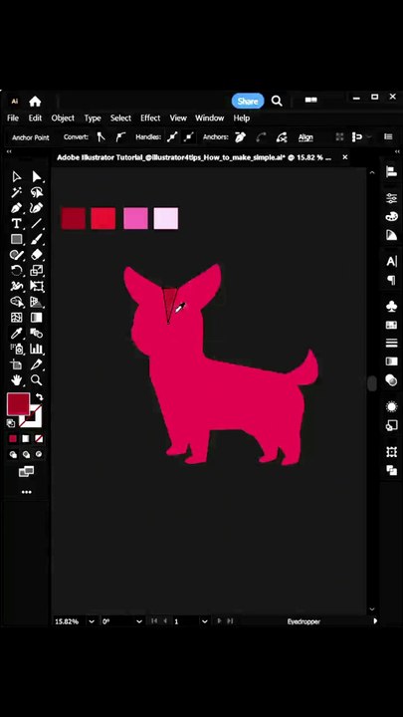Open Search with the magnifier icon
The width and height of the screenshot is (403, 717).
(x=277, y=101)
